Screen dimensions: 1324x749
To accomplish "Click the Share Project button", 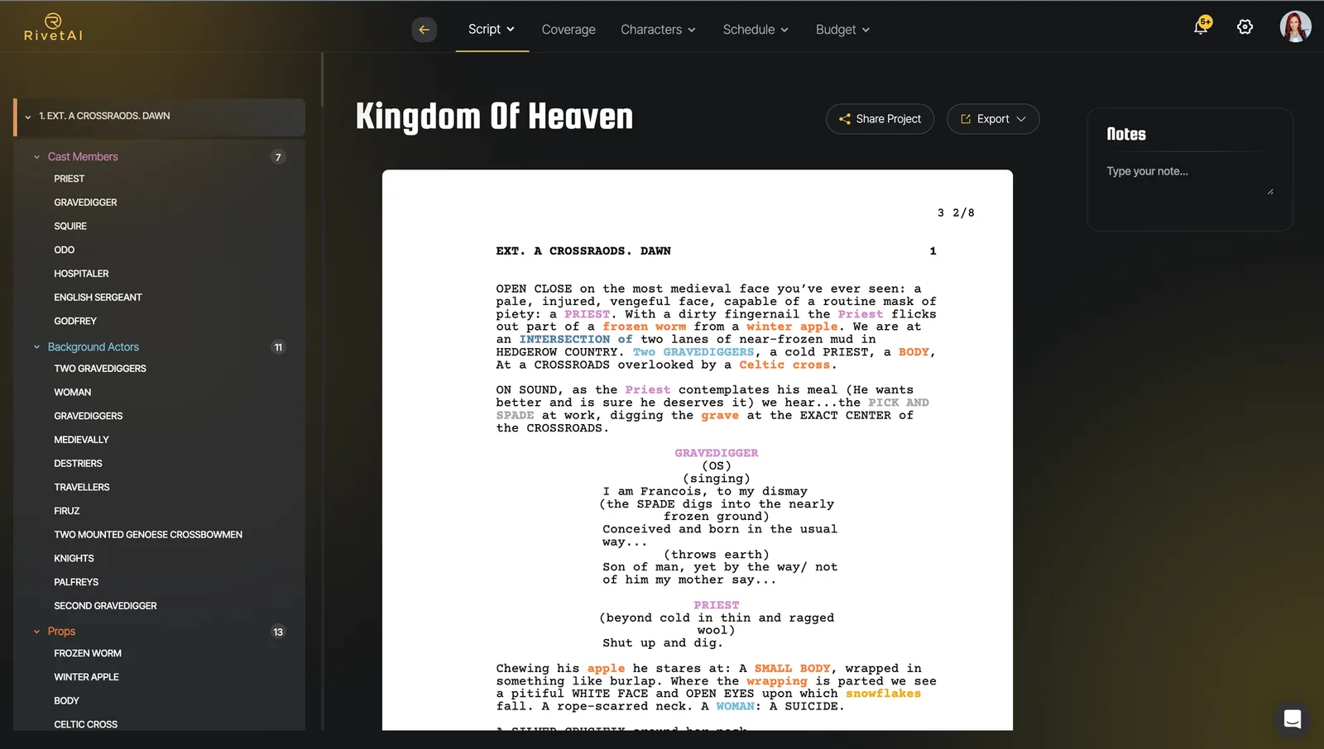I will pos(880,119).
